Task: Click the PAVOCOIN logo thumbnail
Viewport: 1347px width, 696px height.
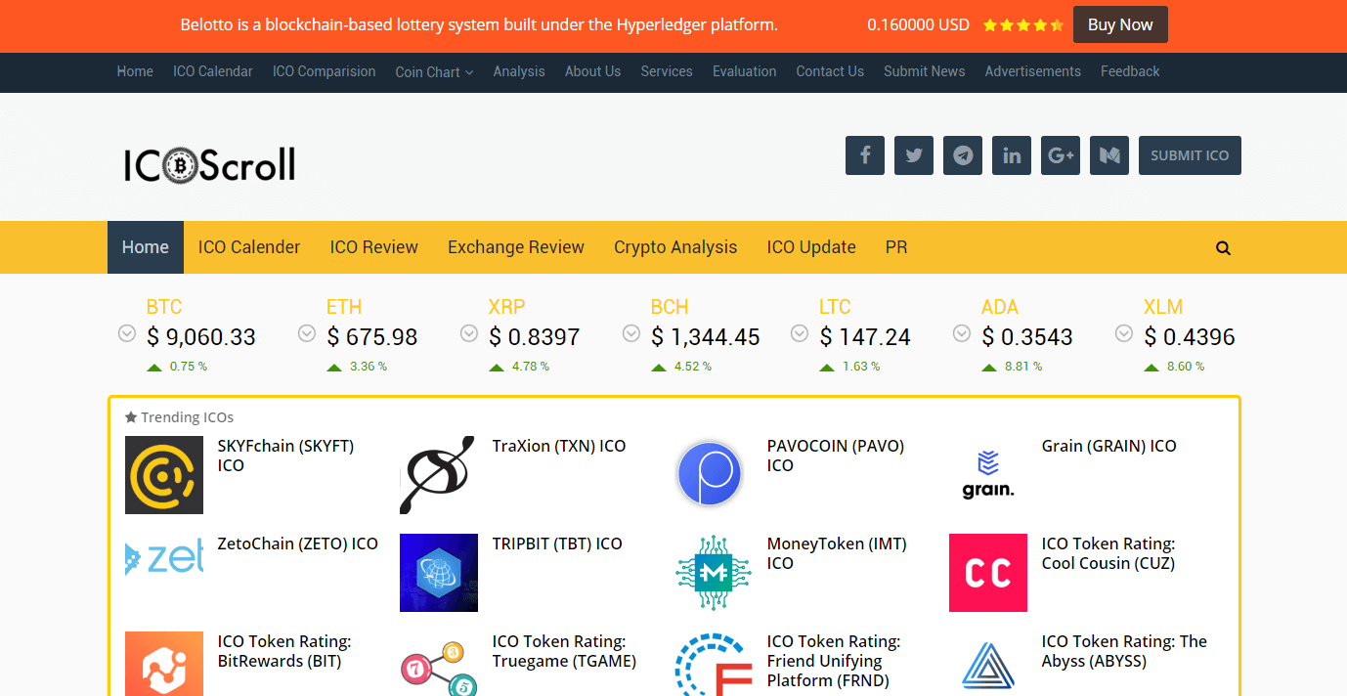Action: 710,474
